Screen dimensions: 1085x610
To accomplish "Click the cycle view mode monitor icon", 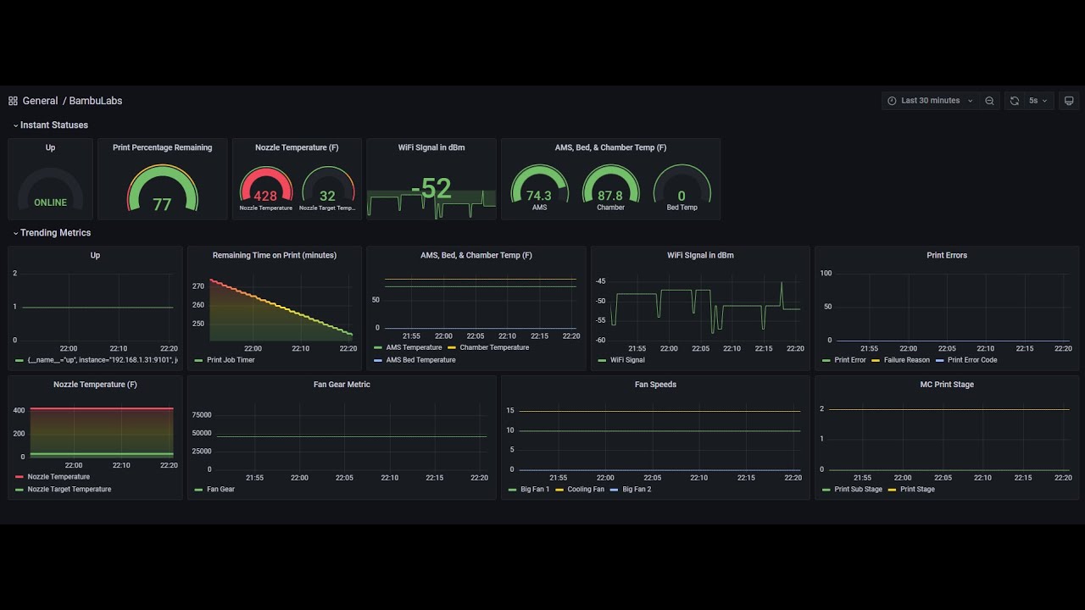I will click(x=1069, y=101).
